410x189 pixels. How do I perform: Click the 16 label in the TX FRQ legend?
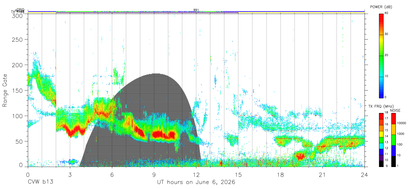[386, 124]
